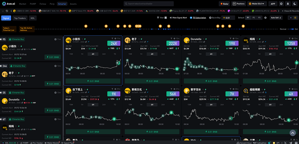Open the Perp menu
Viewport: 299px width, 144px height.
[52, 4]
